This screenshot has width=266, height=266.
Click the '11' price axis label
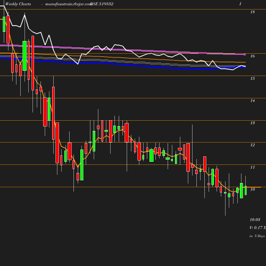pyautogui.click(x=253, y=167)
